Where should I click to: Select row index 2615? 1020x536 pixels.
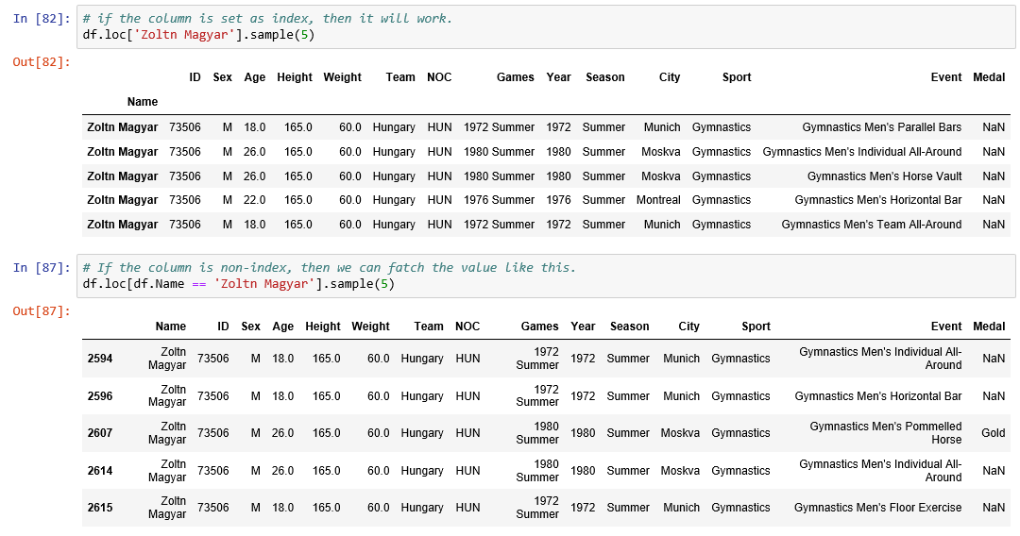99,508
